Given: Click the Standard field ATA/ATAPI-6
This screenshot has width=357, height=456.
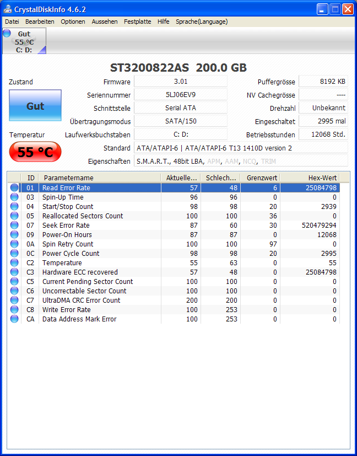Looking at the screenshot, I should click(241, 148).
